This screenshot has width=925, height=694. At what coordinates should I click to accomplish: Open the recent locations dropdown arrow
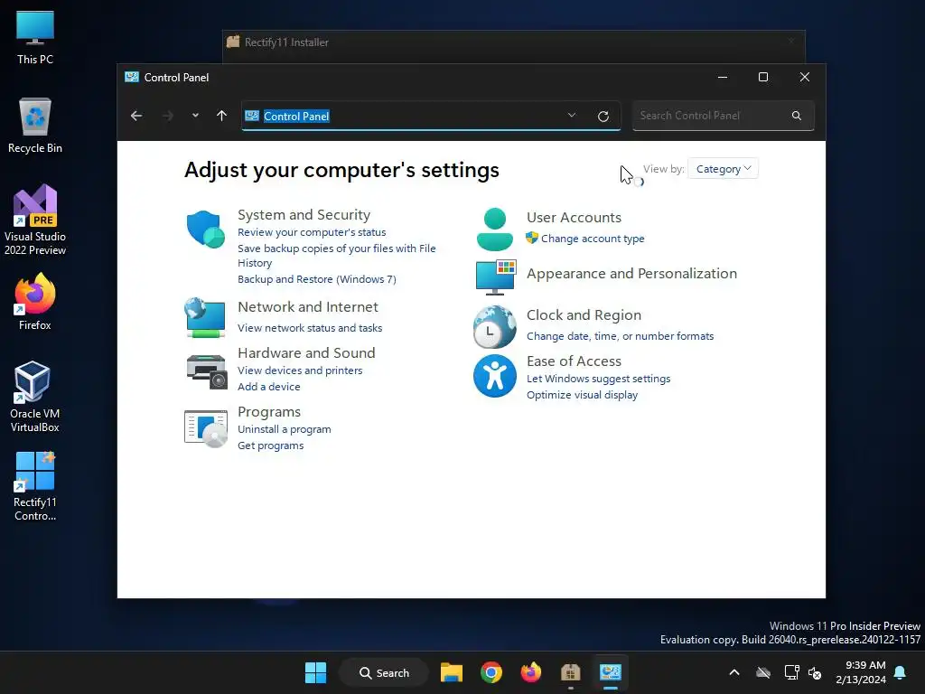click(x=195, y=116)
